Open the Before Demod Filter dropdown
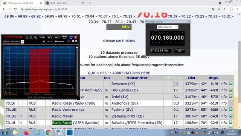 click(x=23, y=42)
